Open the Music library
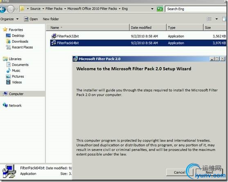This screenshot has height=182, width=228. pyautogui.click(x=16, y=70)
